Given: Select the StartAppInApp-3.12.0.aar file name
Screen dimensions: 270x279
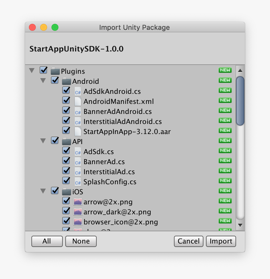Looking at the screenshot, I should tap(127, 132).
